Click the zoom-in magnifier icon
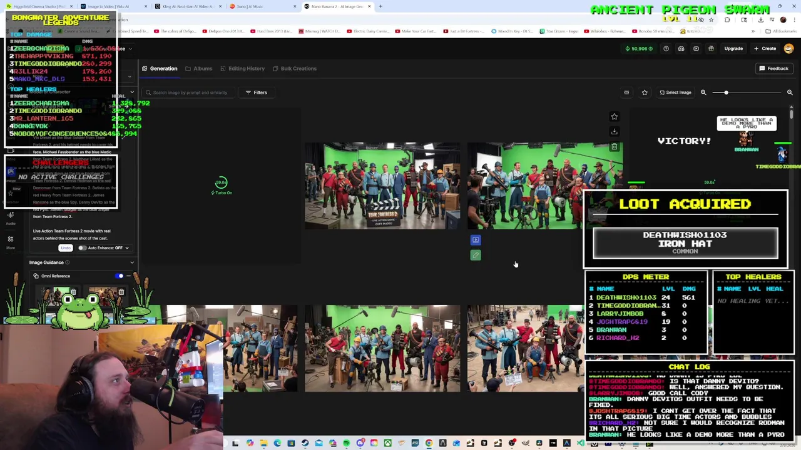The height and width of the screenshot is (450, 801). coord(790,92)
